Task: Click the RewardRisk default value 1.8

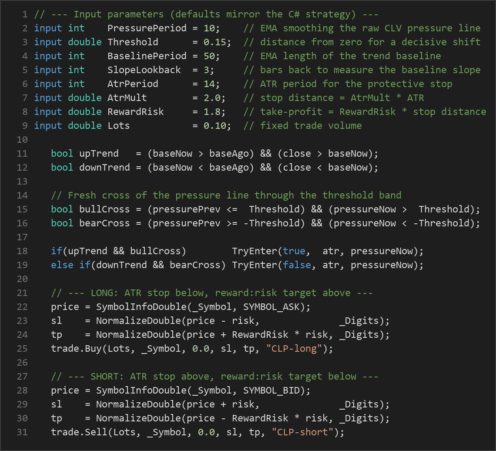Action: 212,112
